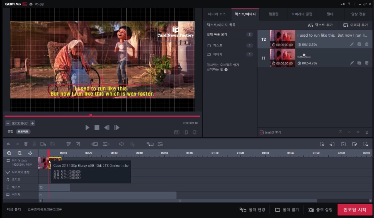Screen dimensions: 374x218
Task: Open the 이미지 folder in list
Action: tap(230, 54)
